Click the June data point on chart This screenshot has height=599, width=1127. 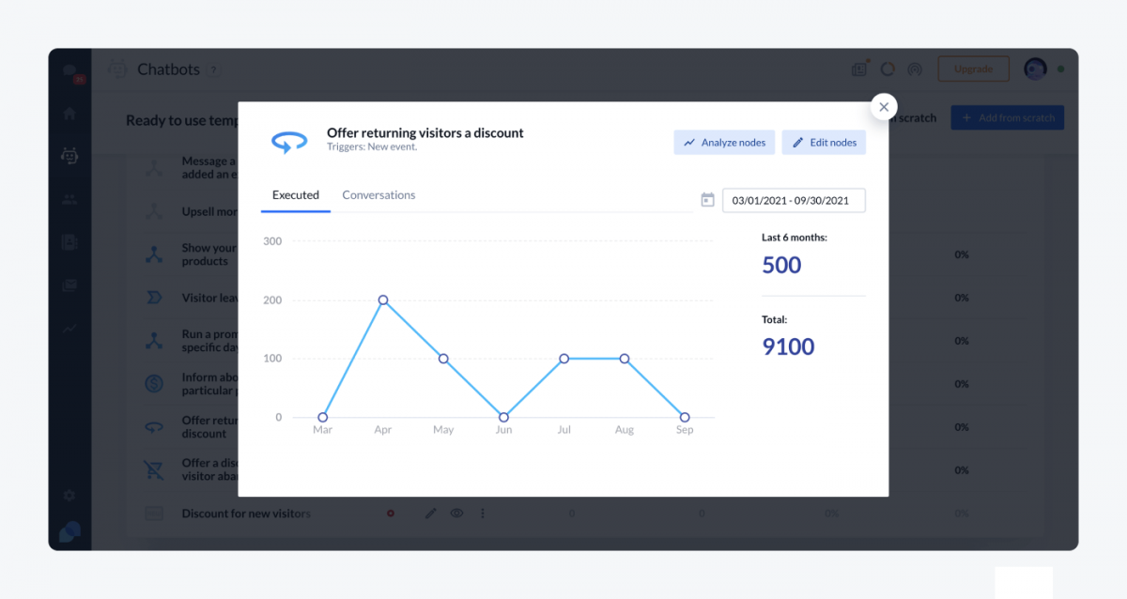[x=504, y=418]
